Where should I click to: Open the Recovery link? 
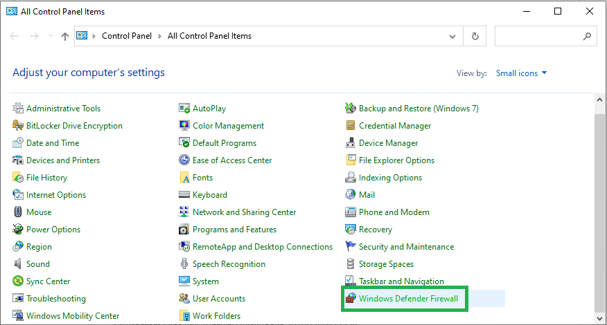click(x=375, y=230)
